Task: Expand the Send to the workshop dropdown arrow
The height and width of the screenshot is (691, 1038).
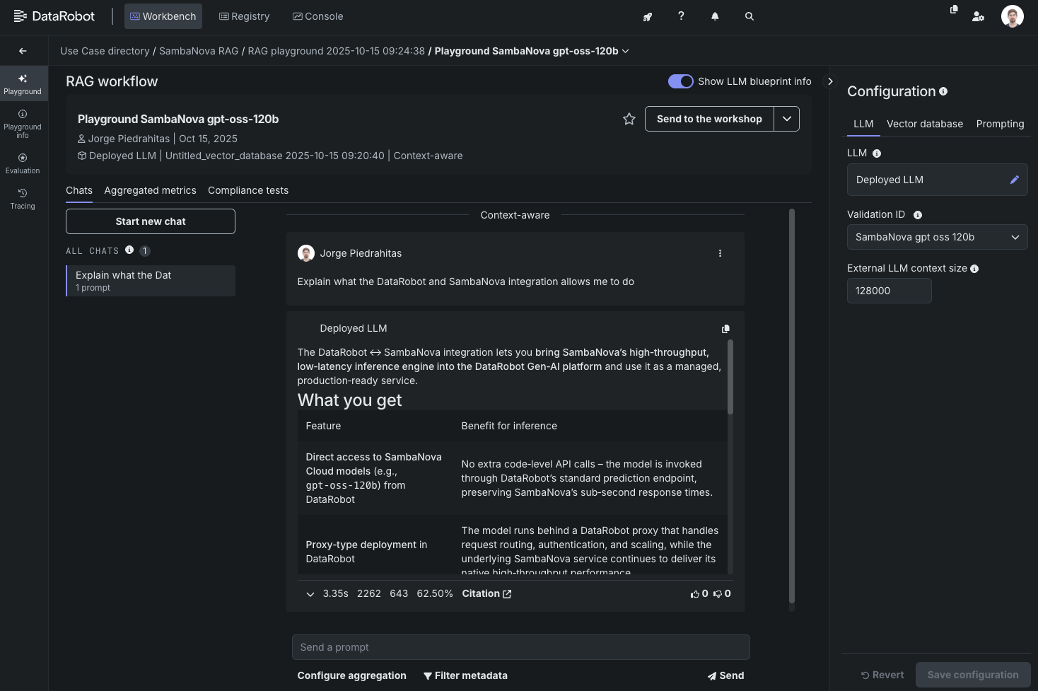Action: (787, 119)
